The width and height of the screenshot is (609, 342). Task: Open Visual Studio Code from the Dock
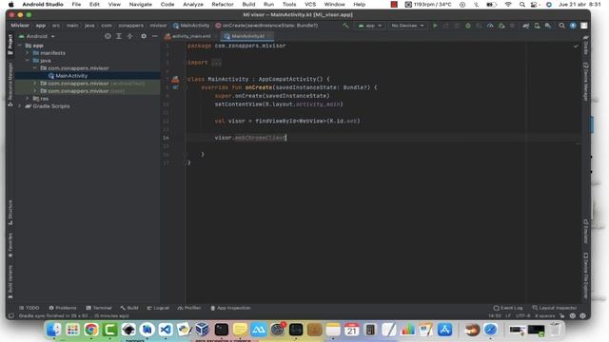tap(166, 330)
